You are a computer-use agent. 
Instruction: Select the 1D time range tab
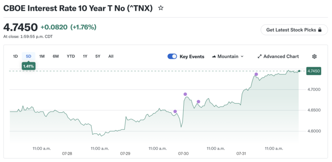point(16,57)
